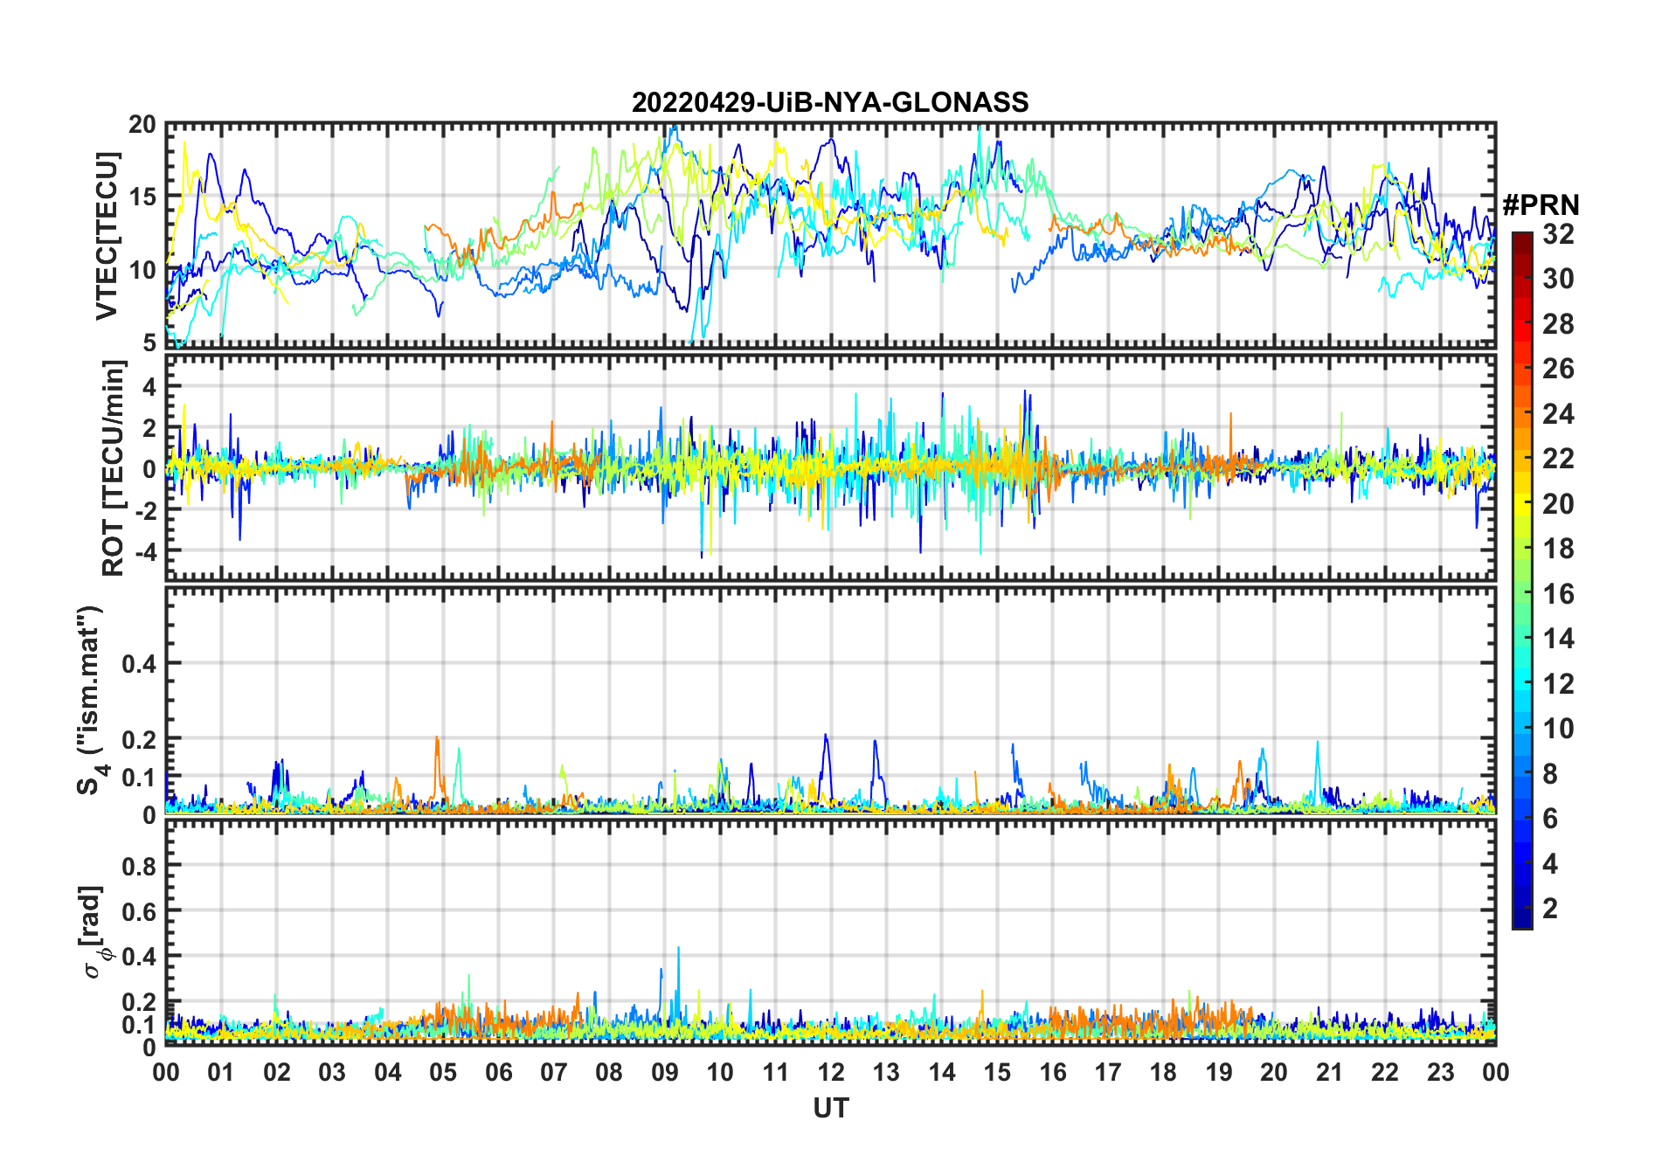Image resolution: width=1662 pixels, height=1162 pixels.
Task: Click colorbar tick label 8
Action: 1550,774
